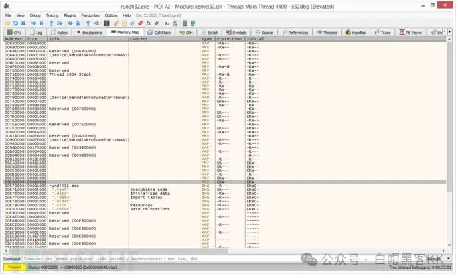Switch to the CPU tab
458x278 pixels.
pyautogui.click(x=14, y=32)
